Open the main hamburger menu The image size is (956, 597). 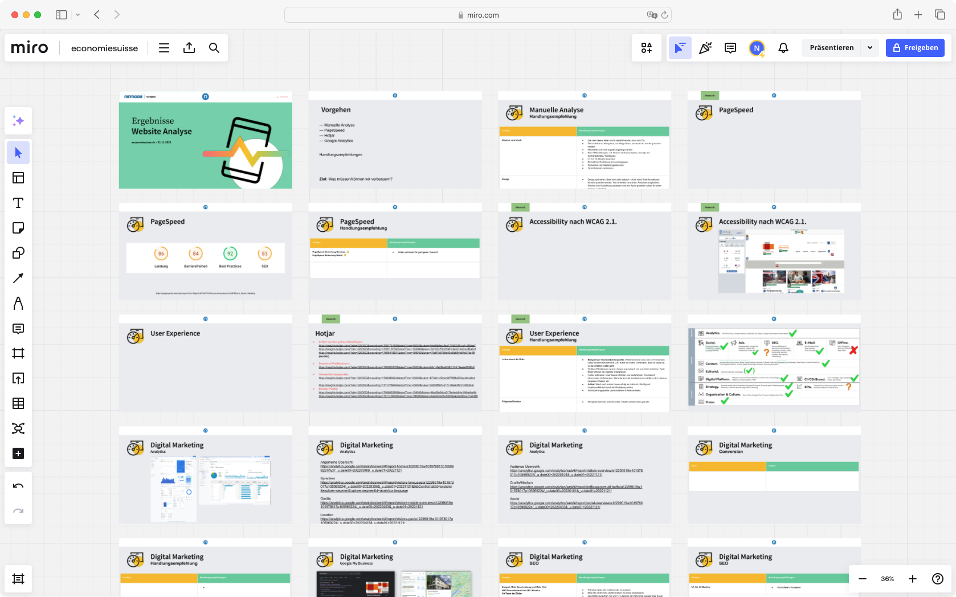click(164, 48)
